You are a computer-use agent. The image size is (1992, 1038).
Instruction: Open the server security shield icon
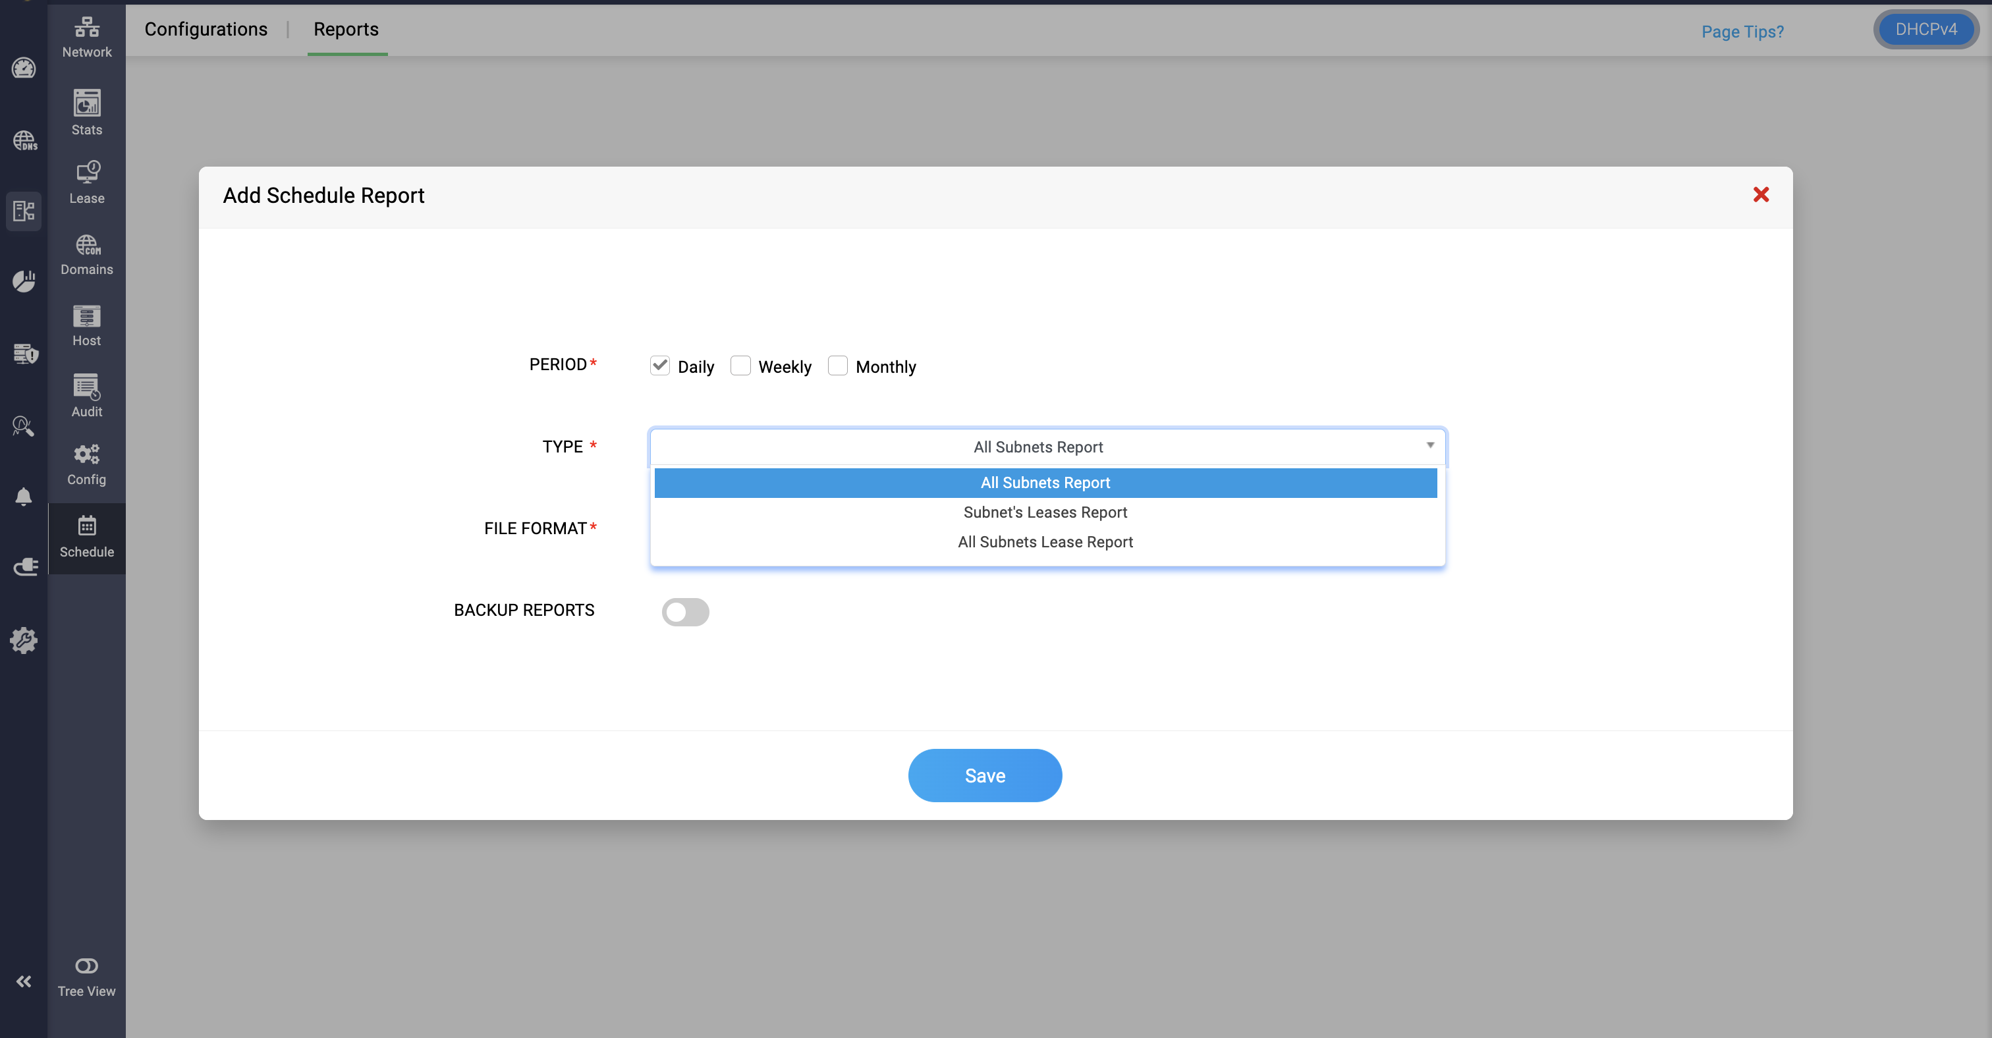(26, 353)
